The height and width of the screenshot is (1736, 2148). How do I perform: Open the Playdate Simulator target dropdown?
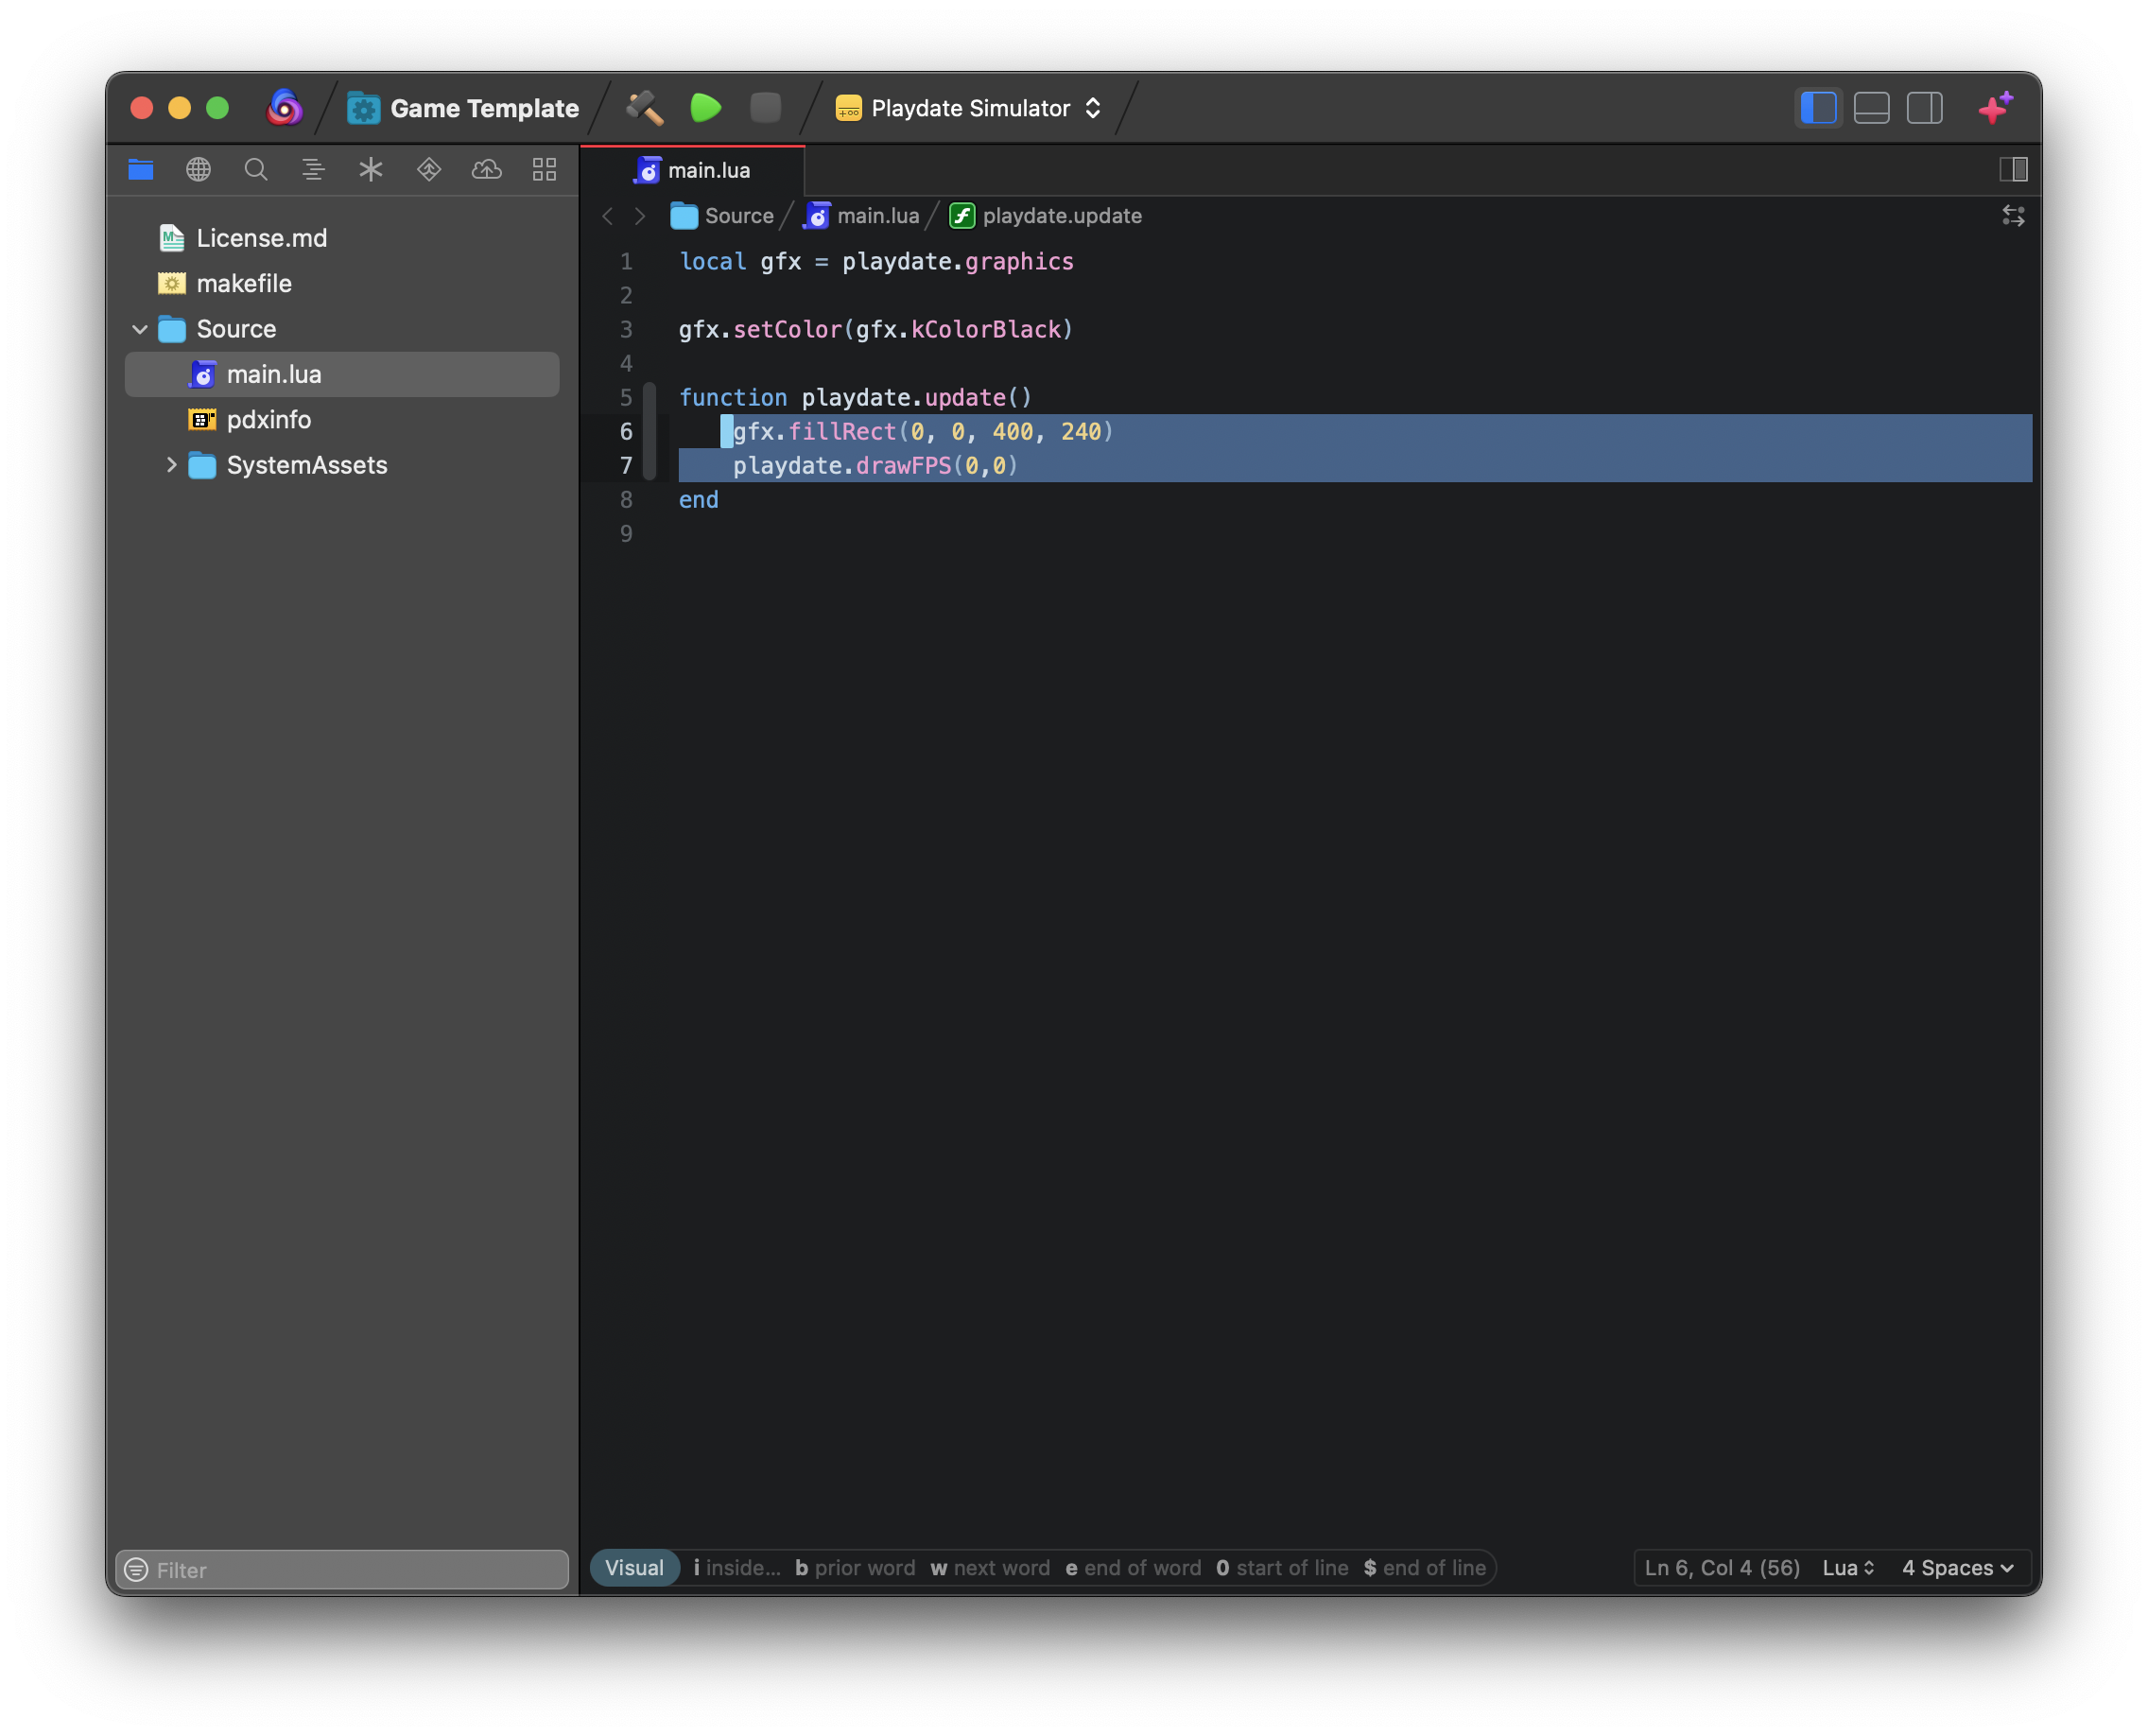click(969, 108)
